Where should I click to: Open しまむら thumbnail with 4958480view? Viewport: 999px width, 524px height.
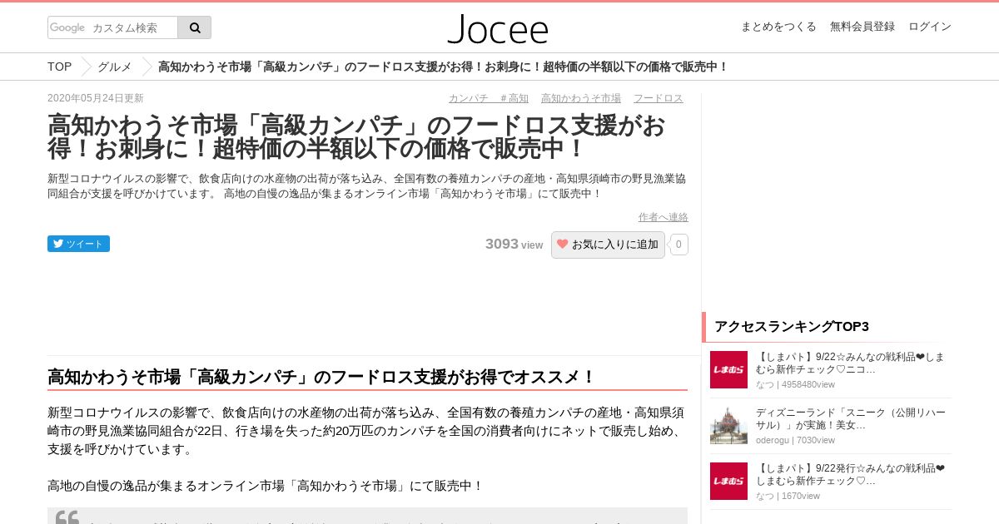tap(728, 369)
